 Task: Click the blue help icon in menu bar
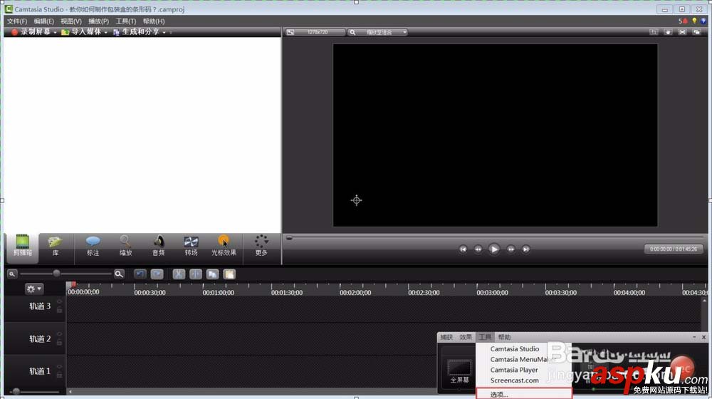(x=704, y=21)
